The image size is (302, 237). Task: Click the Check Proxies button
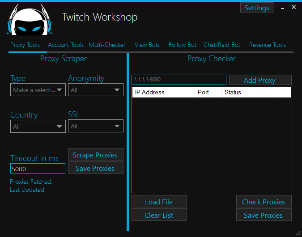(264, 201)
